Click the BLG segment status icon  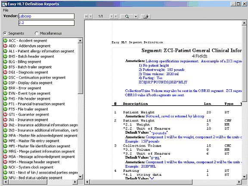[x=5, y=62]
